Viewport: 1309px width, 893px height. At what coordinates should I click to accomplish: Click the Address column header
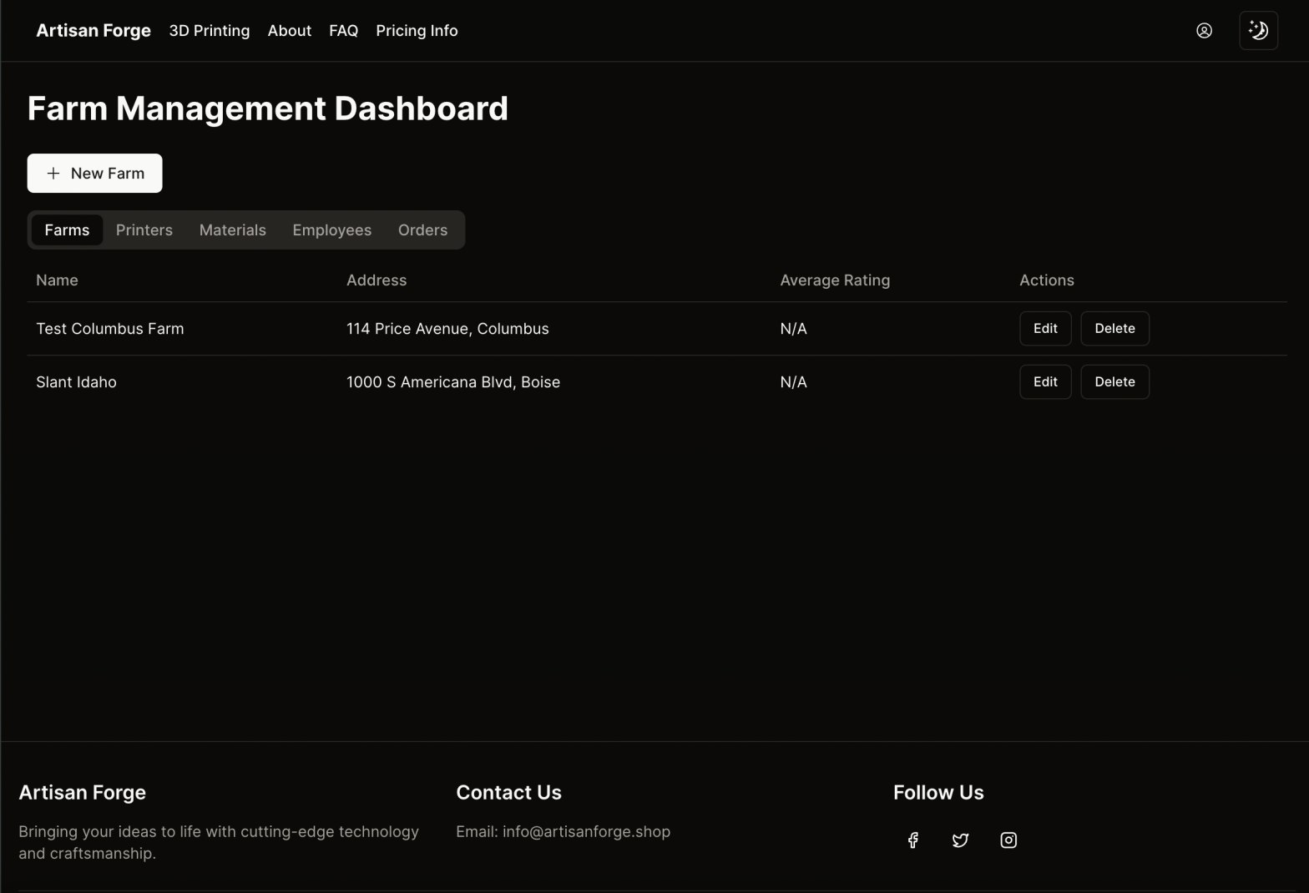click(x=377, y=280)
